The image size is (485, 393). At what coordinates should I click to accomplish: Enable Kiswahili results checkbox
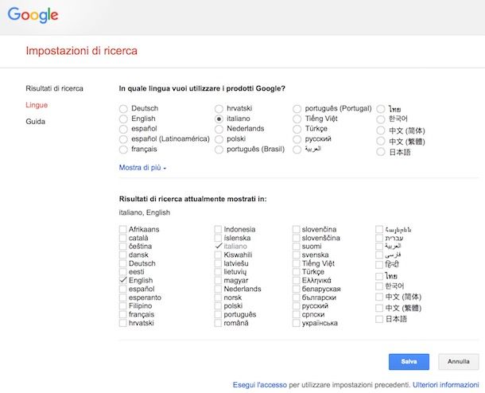click(218, 255)
